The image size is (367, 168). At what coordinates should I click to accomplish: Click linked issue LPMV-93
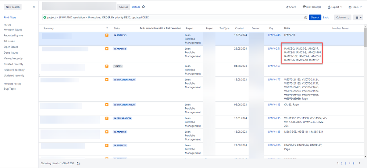pyautogui.click(x=289, y=35)
